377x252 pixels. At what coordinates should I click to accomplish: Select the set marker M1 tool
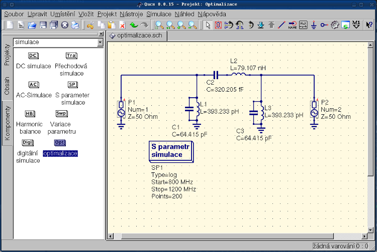[356, 25]
